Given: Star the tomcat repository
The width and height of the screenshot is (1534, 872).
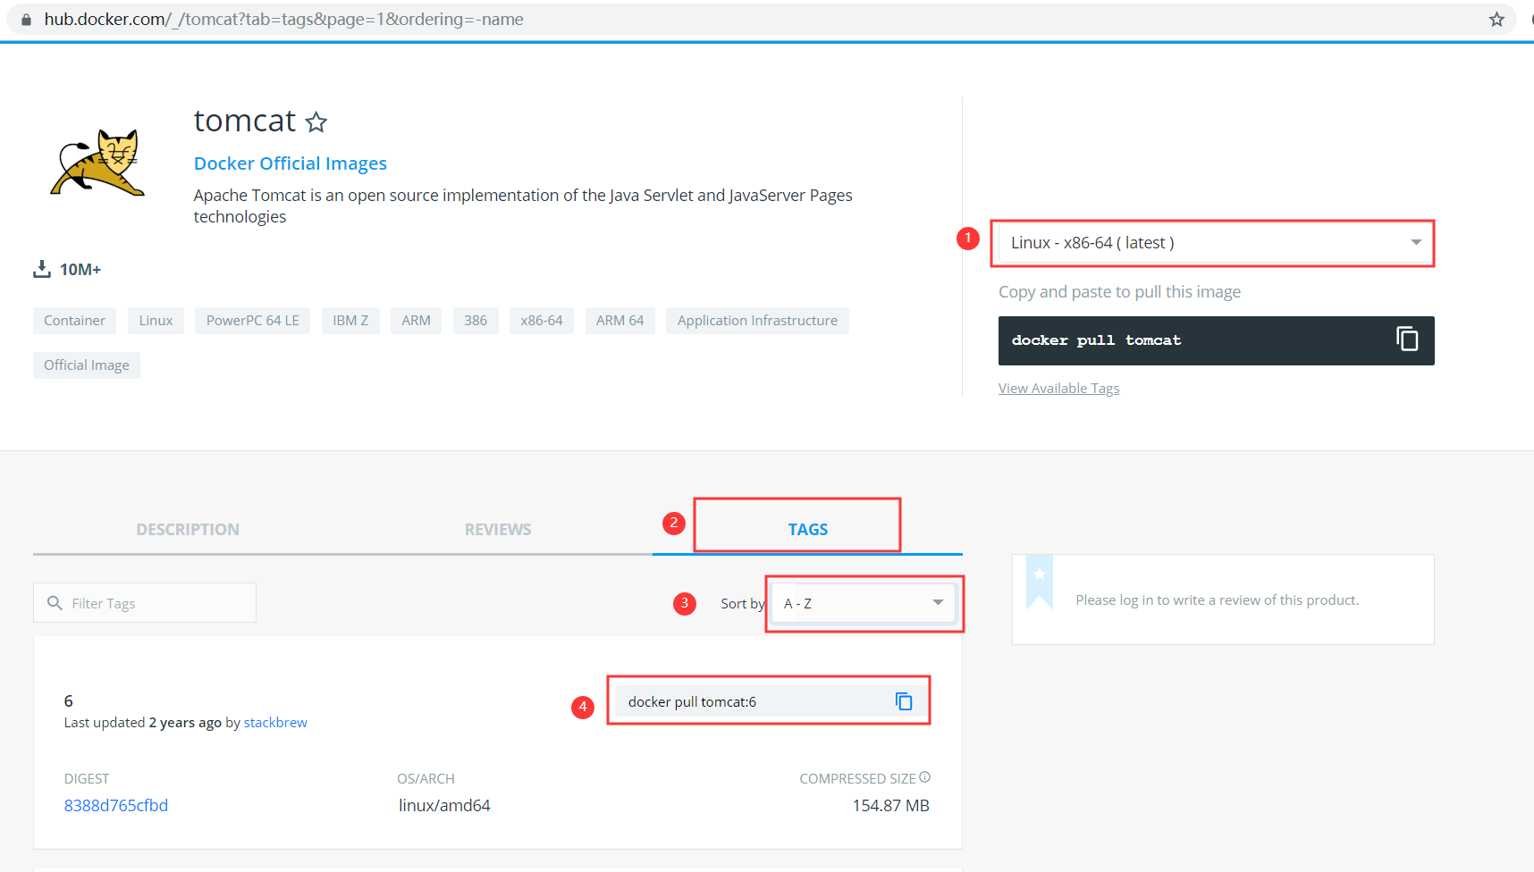Looking at the screenshot, I should pyautogui.click(x=316, y=122).
